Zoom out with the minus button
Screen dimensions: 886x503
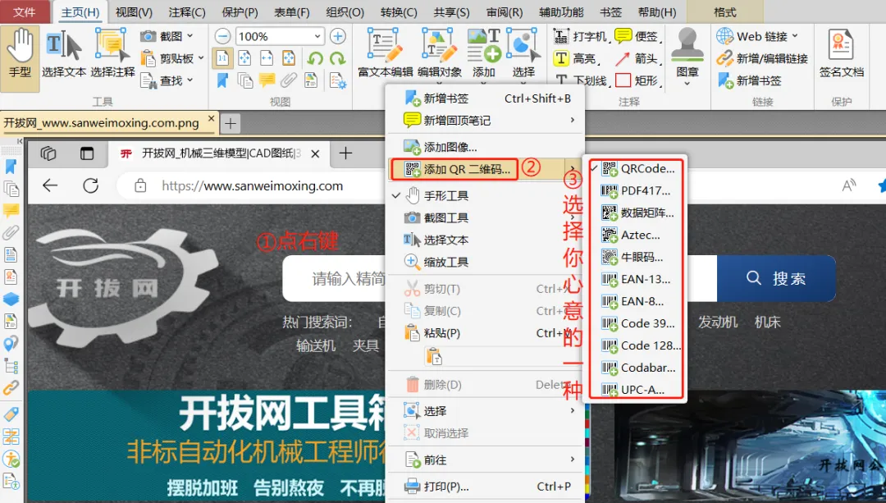tap(222, 37)
